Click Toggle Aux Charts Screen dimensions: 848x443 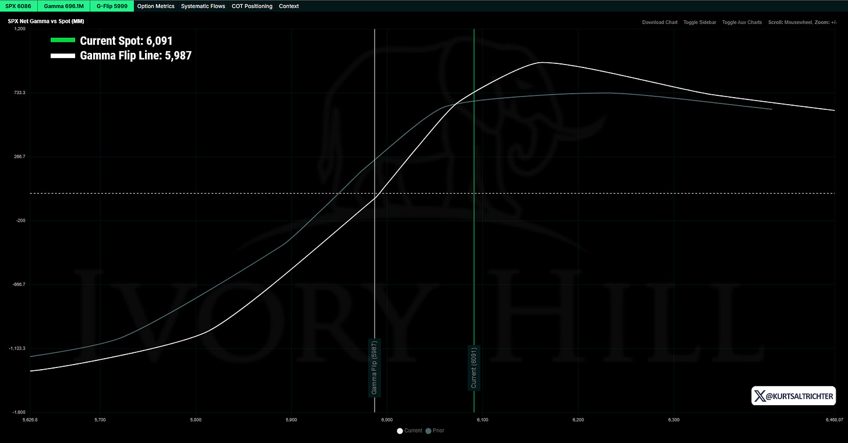point(741,22)
